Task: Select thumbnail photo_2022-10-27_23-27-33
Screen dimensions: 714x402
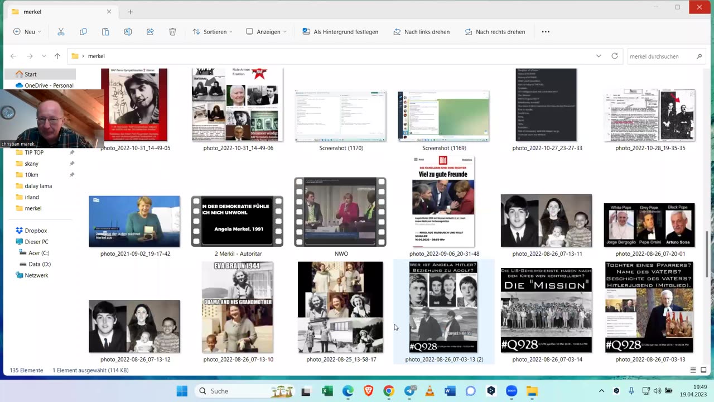Action: 546,105
